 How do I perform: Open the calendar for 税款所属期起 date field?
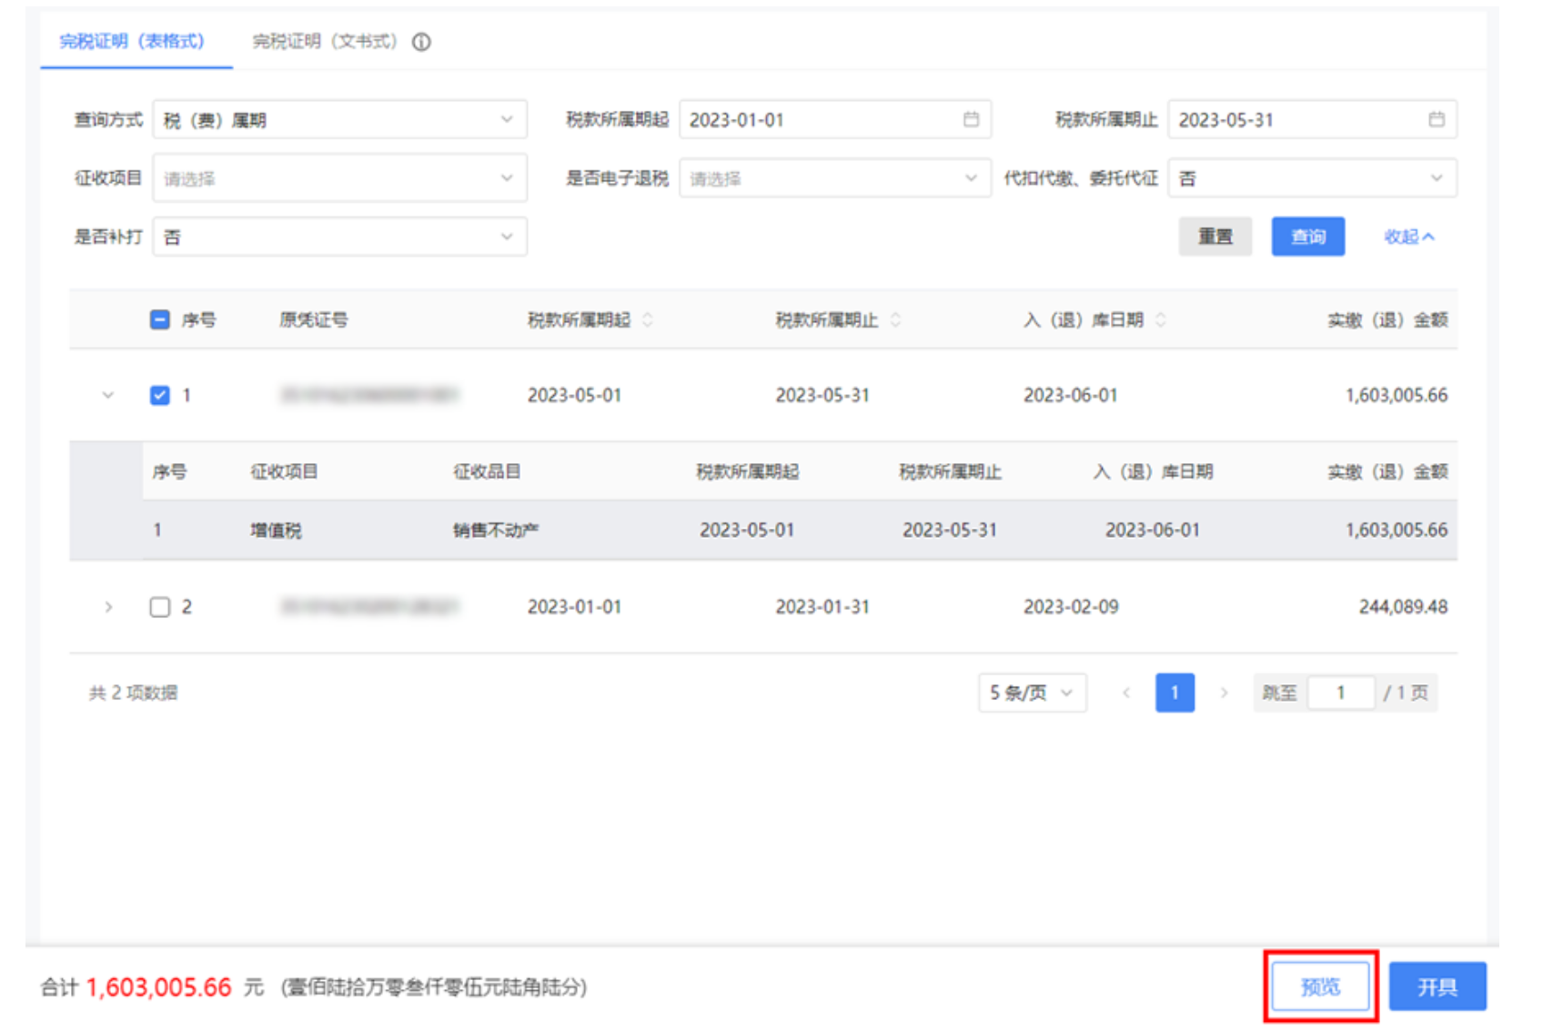[x=969, y=118]
